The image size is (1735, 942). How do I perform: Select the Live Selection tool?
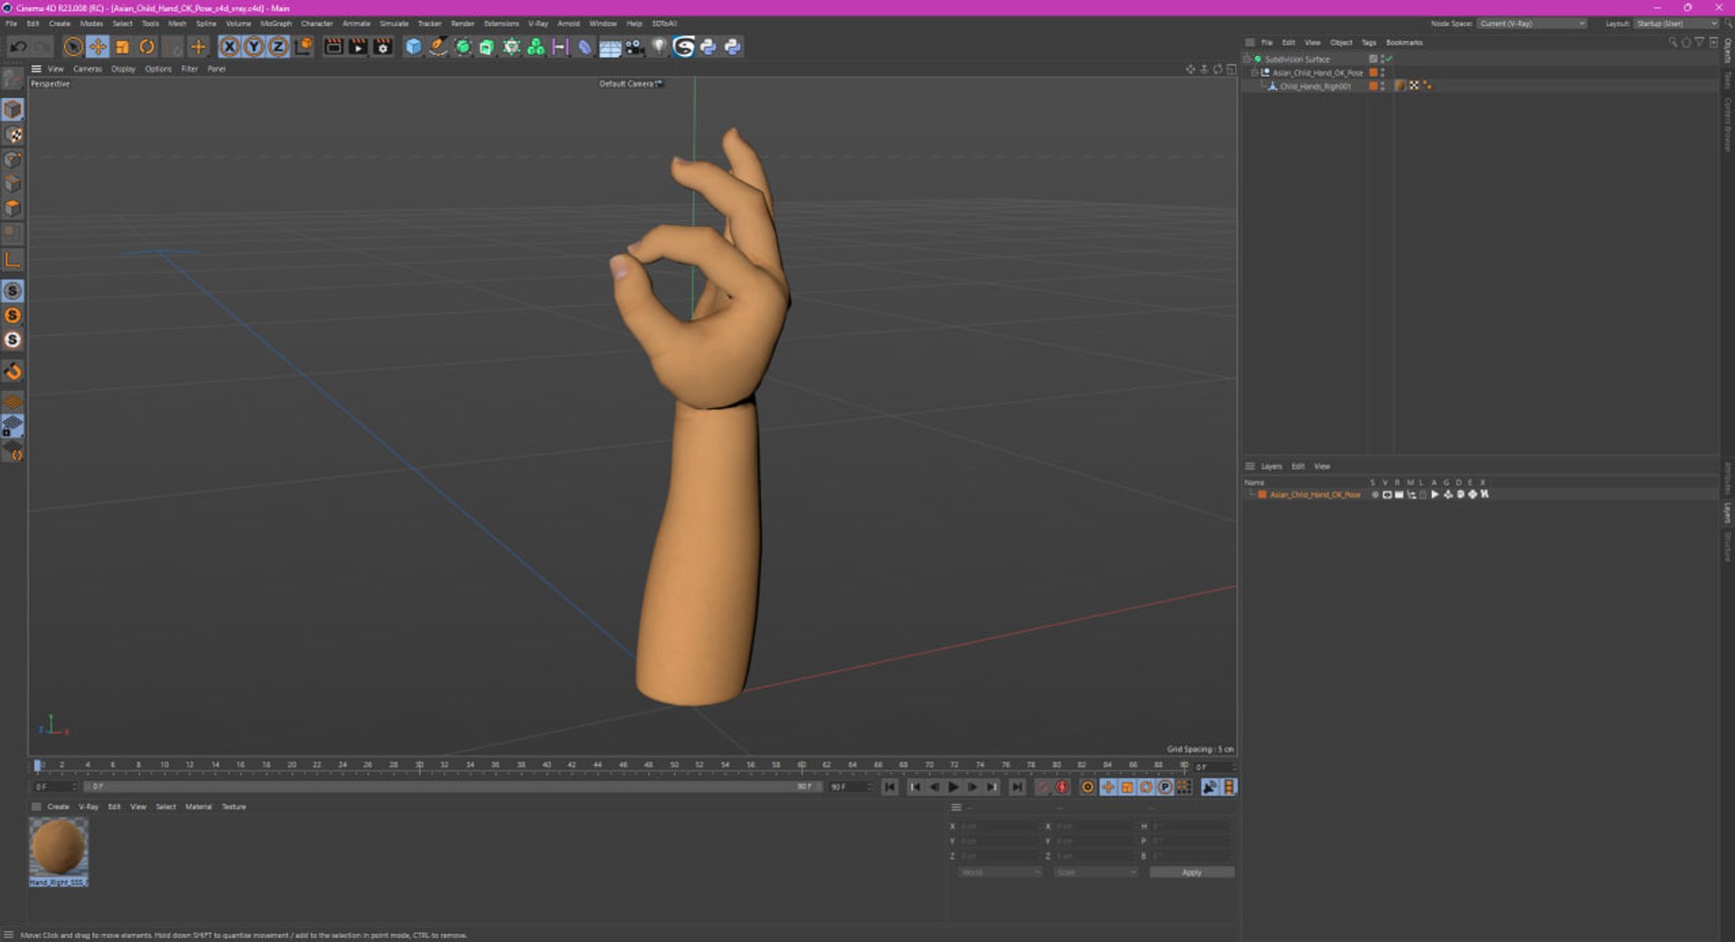(x=73, y=47)
